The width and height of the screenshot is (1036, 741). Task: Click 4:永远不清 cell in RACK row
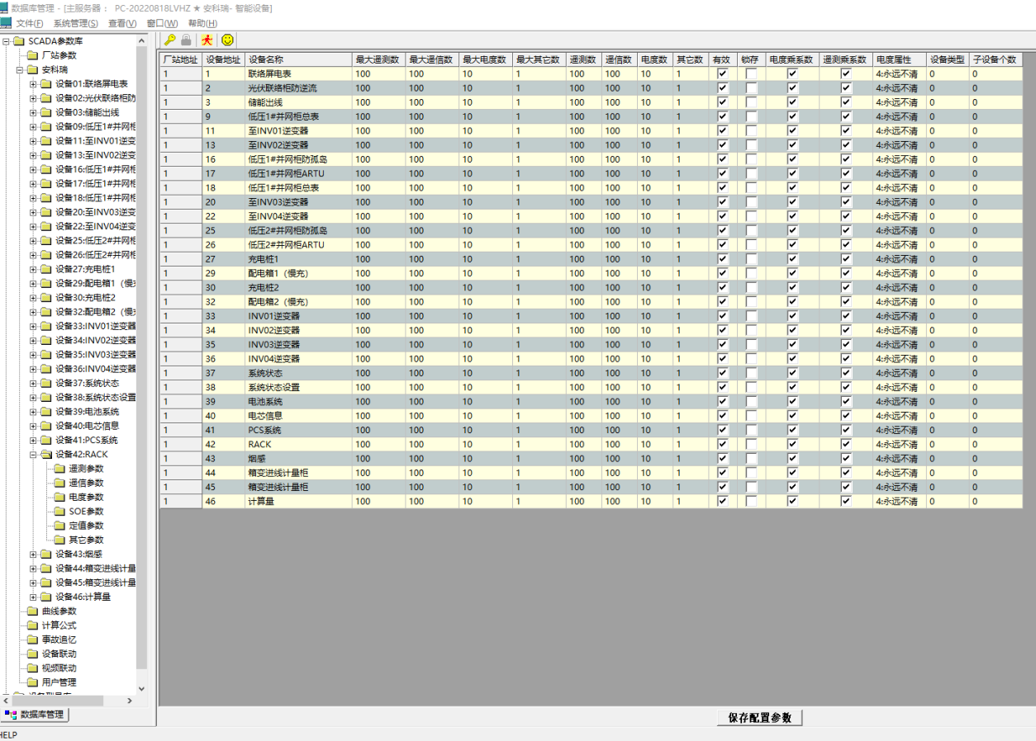899,445
